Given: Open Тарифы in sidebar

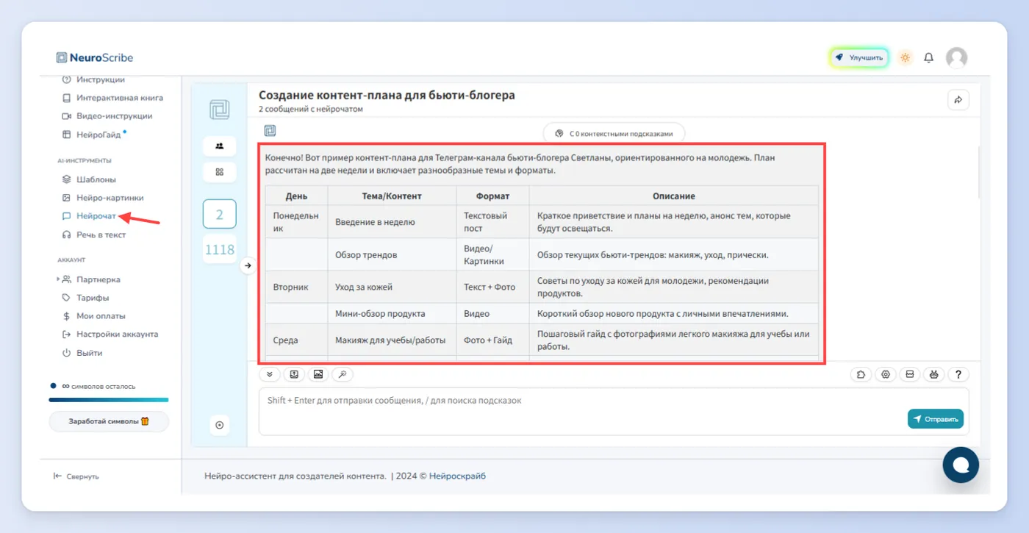Looking at the screenshot, I should (85, 298).
